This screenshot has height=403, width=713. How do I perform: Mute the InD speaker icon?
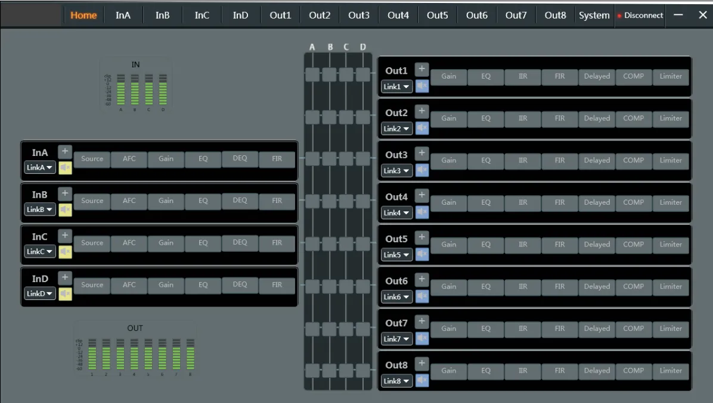click(x=65, y=294)
